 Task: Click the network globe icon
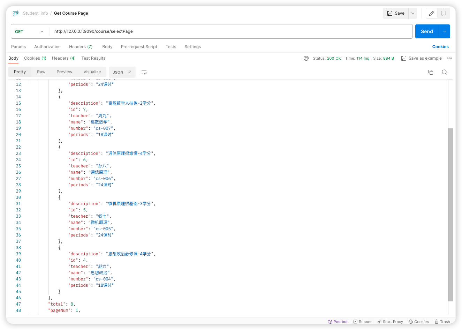(306, 58)
